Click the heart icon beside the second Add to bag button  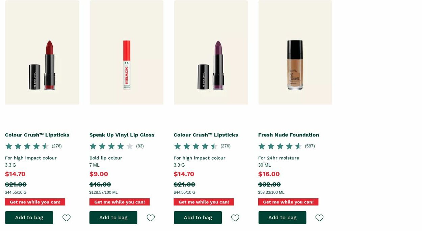[x=151, y=218]
